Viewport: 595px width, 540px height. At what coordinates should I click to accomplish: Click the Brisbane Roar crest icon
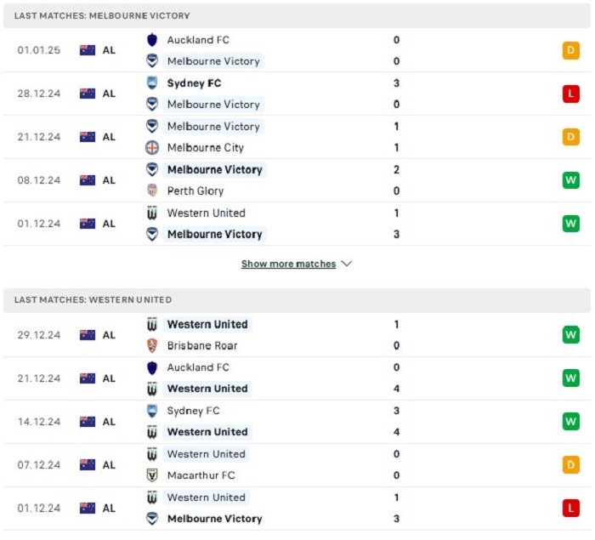(152, 345)
